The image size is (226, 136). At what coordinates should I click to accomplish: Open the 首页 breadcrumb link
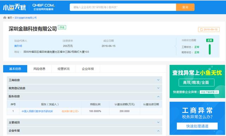[10, 18]
